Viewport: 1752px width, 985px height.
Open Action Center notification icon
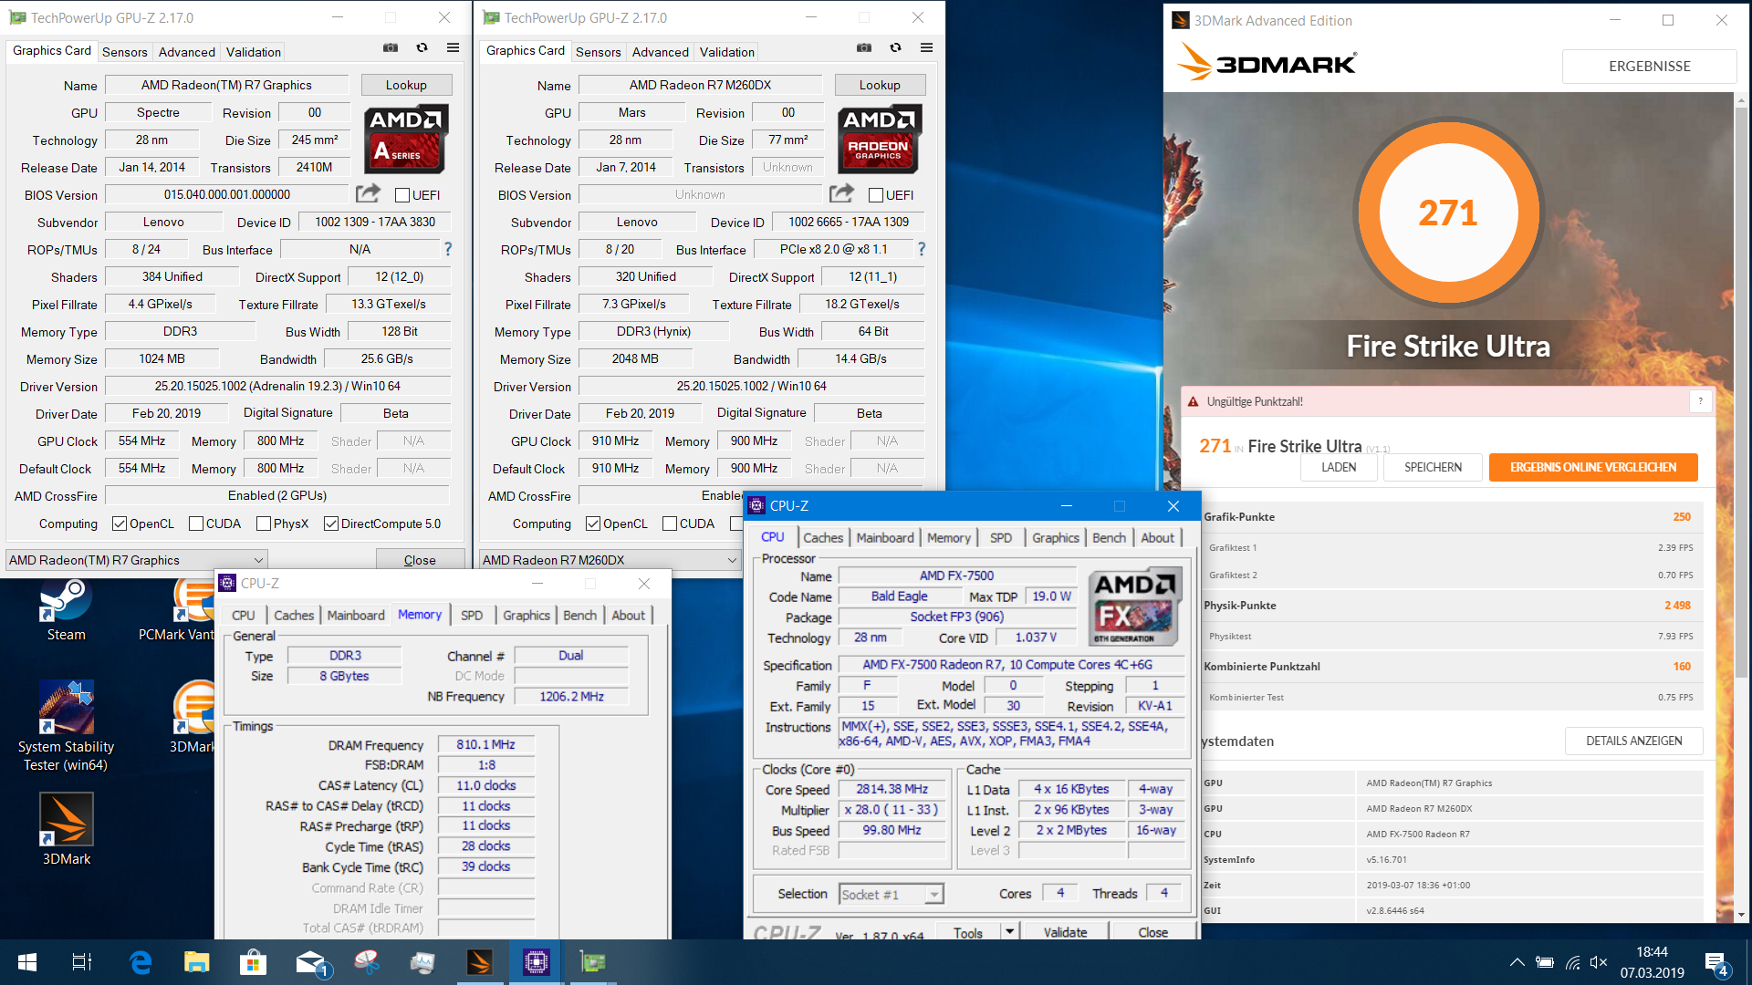click(x=1715, y=963)
